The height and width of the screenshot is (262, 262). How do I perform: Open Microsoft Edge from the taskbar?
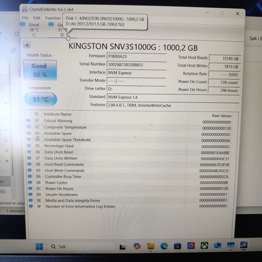[164, 246]
